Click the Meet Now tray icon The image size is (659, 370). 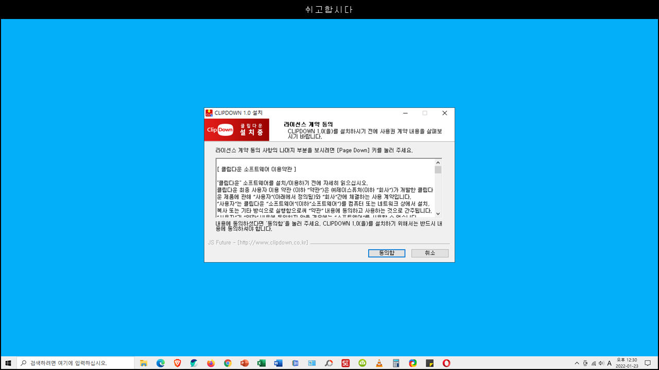coord(585,363)
